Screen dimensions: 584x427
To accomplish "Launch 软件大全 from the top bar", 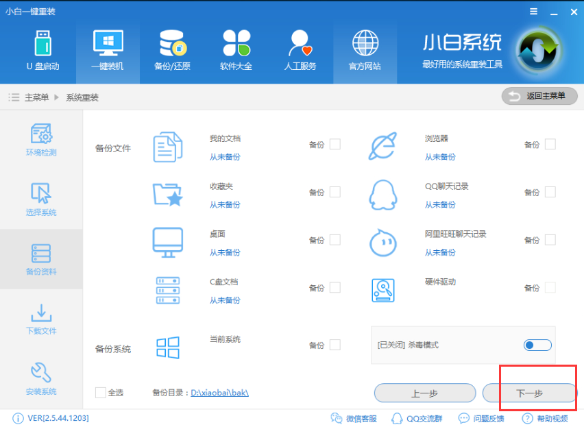I will 236,49.
